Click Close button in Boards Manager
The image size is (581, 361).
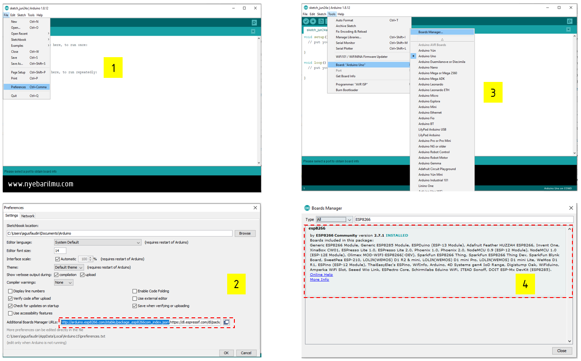562,351
